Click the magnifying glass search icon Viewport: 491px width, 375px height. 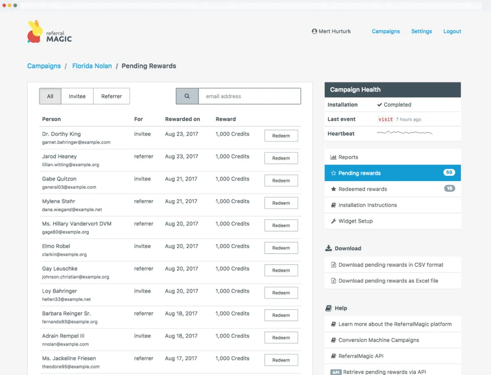187,96
